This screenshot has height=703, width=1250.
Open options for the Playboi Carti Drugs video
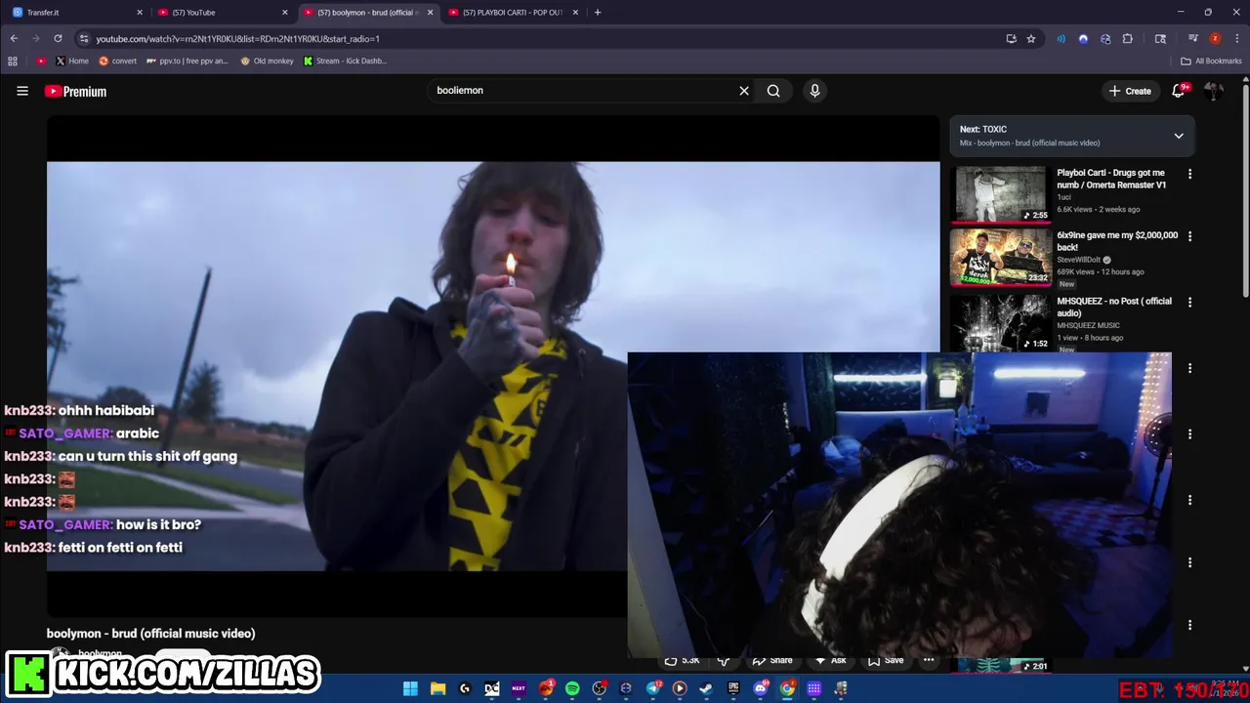coord(1189,174)
